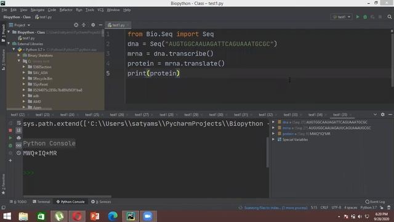This screenshot has height=222, width=394.
Task: Click the Python 3.7 interpreter in status bar
Action: tap(368, 208)
